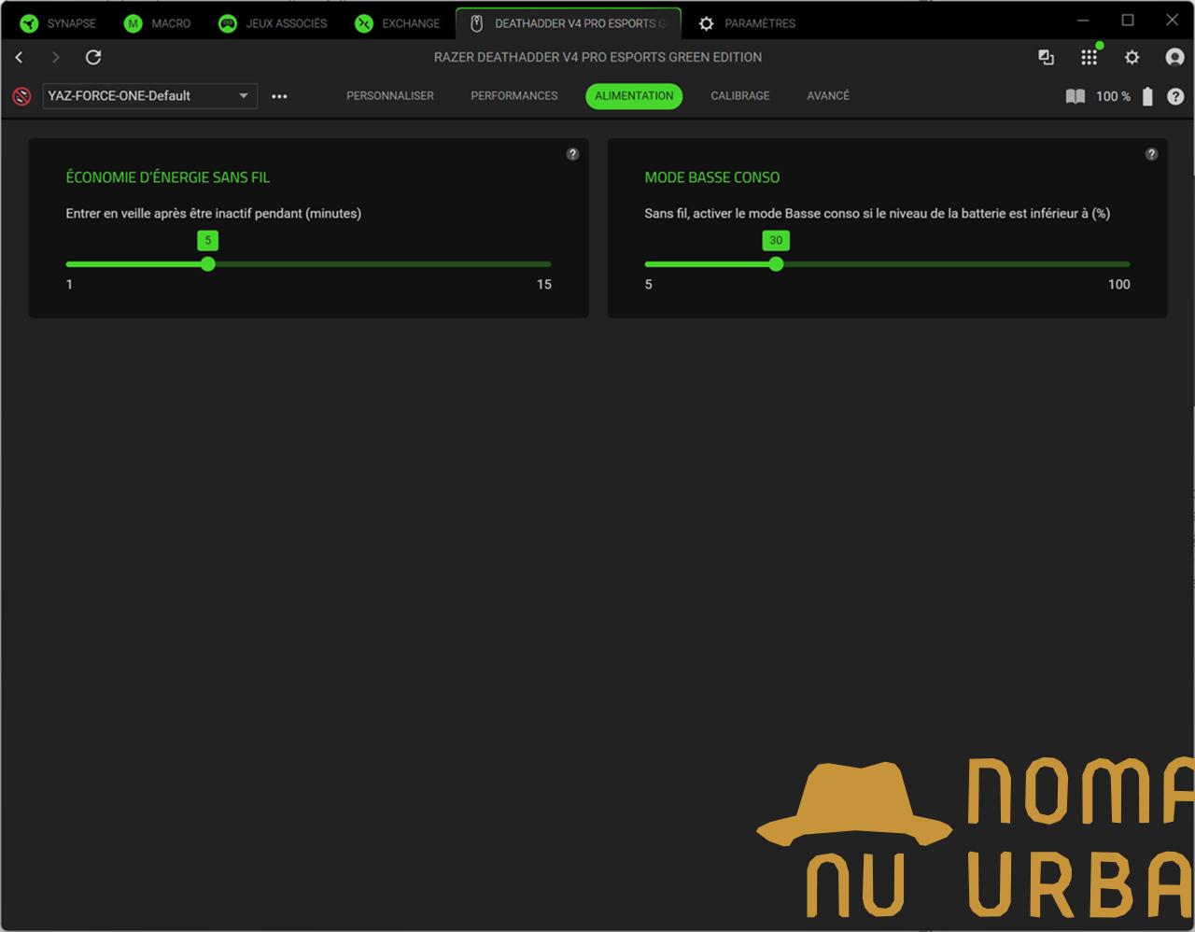The height and width of the screenshot is (932, 1195).
Task: Open the profile options ellipsis menu
Action: 279,96
